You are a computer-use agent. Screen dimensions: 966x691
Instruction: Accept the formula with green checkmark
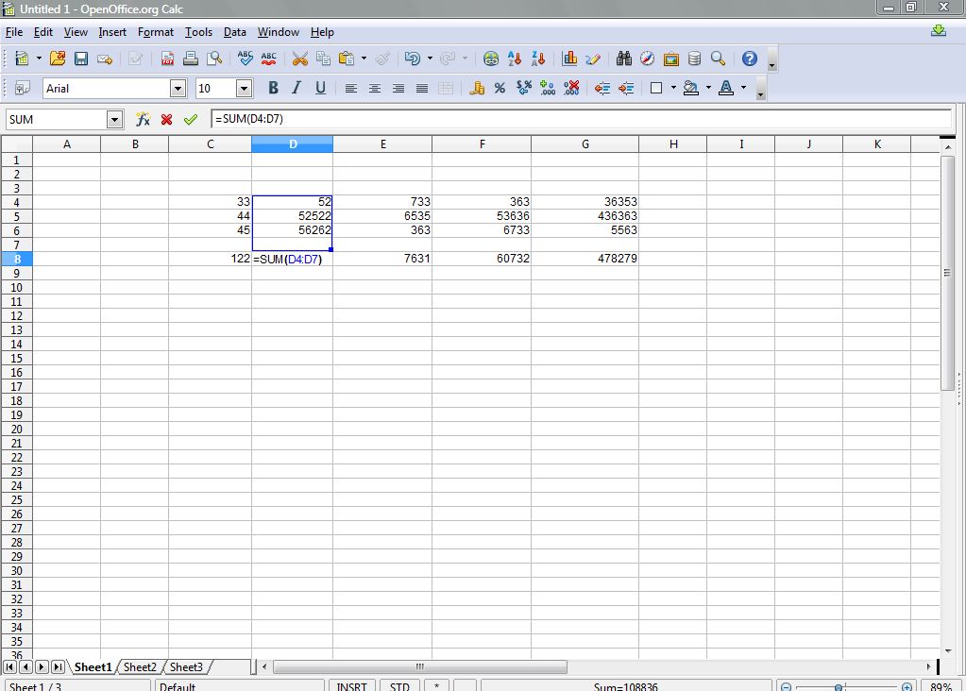pyautogui.click(x=191, y=119)
